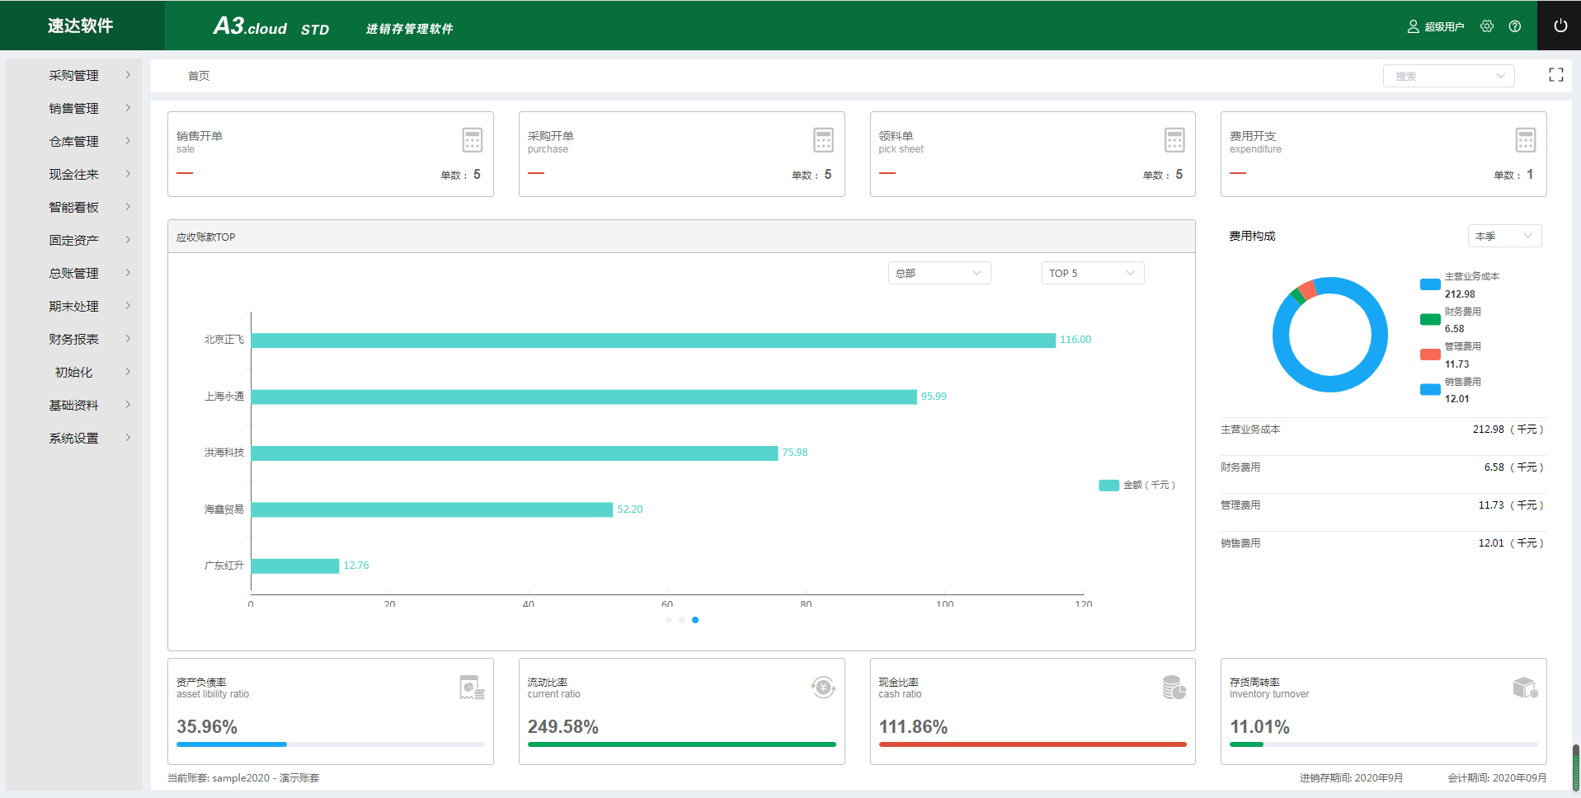
Task: Click the 超级用户 account link
Action: click(x=1436, y=26)
